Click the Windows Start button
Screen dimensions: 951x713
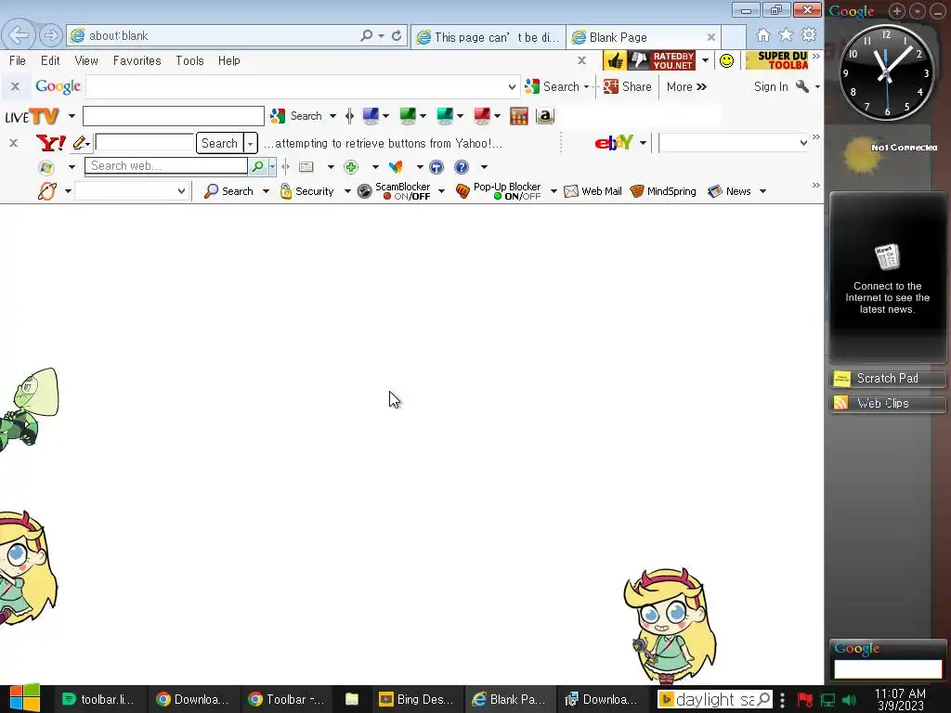24,698
